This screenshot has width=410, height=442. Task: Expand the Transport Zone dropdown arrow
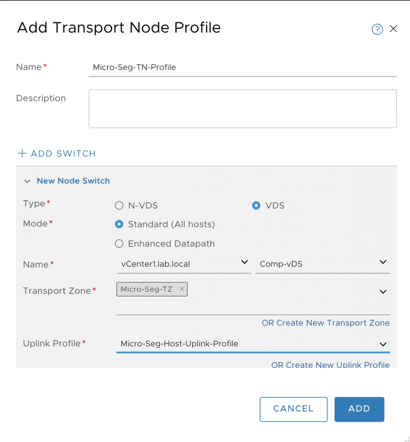(x=383, y=292)
